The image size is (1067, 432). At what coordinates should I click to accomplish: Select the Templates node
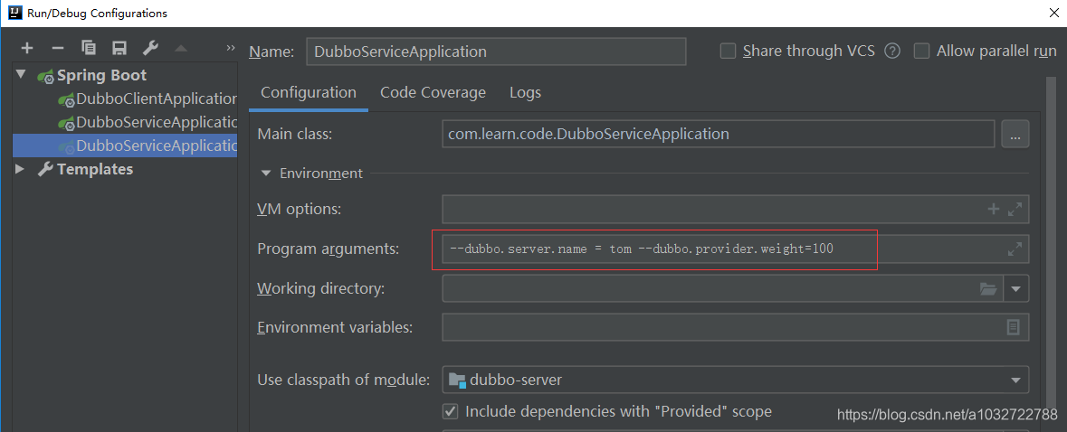click(x=95, y=169)
